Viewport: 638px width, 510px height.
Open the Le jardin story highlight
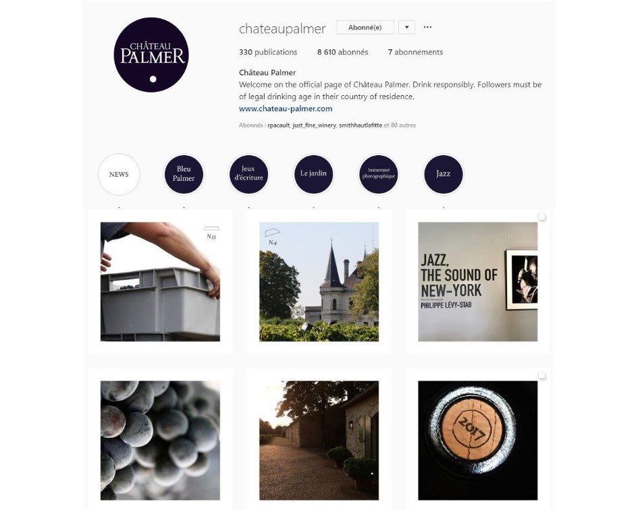click(313, 174)
